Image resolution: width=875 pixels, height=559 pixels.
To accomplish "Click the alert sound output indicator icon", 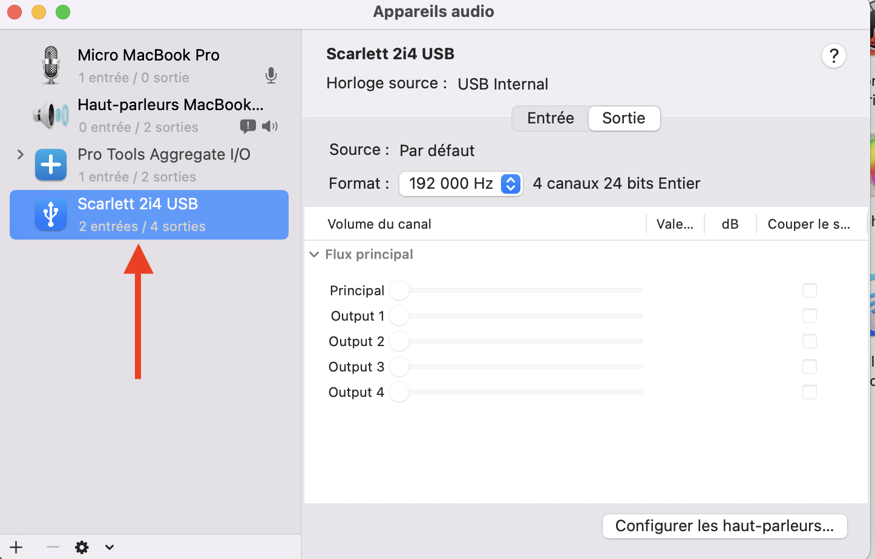I will (248, 126).
